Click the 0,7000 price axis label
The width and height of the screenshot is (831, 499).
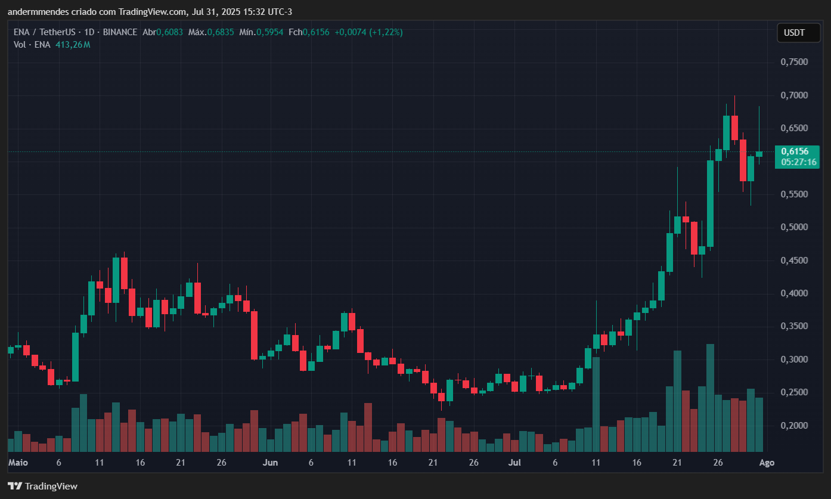click(795, 95)
